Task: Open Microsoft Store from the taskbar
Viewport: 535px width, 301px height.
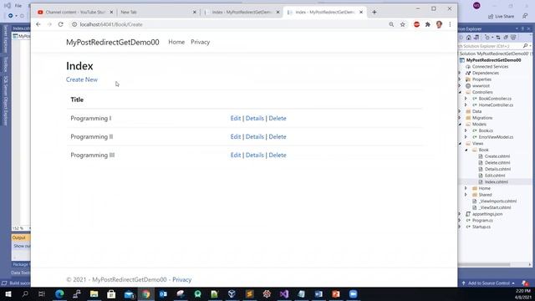Action: 111,293
